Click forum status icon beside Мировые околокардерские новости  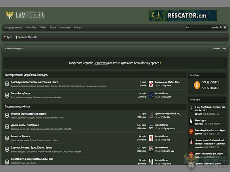7,116
